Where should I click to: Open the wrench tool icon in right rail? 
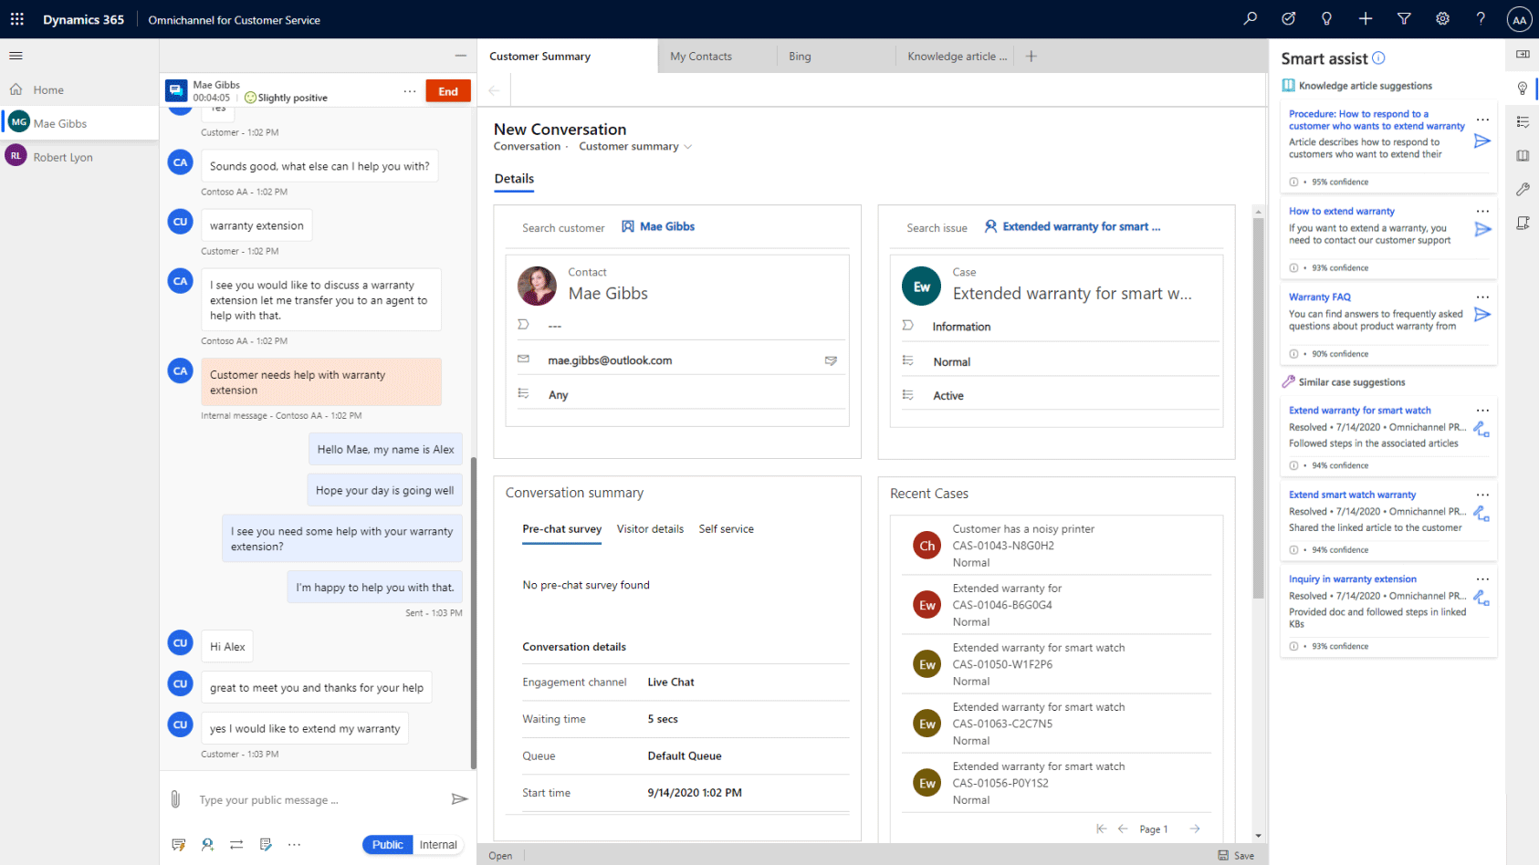(1523, 190)
